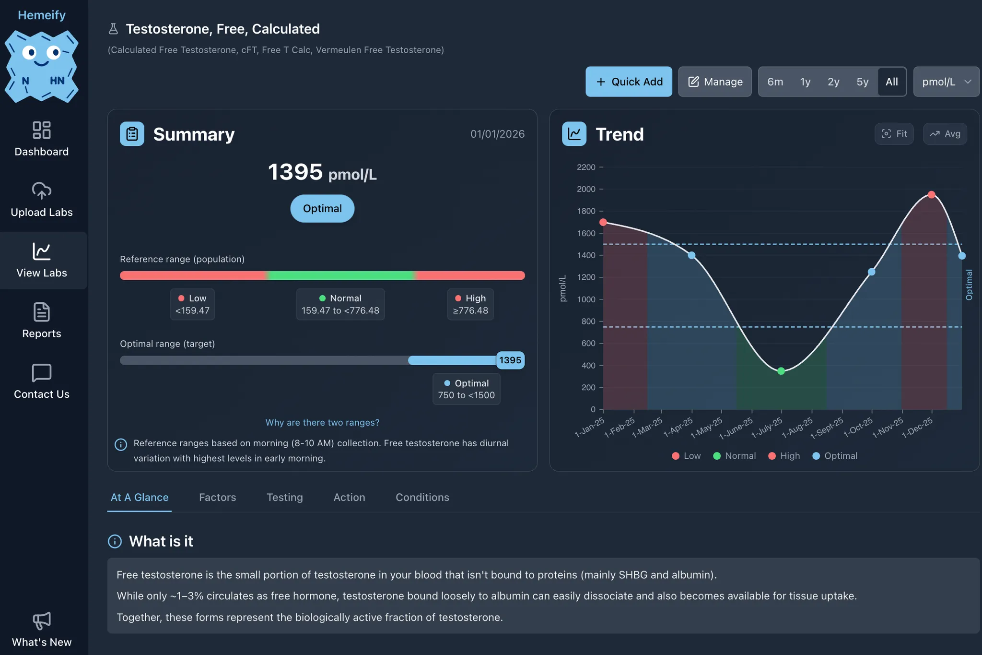Open the Conditions tab
This screenshot has width=982, height=655.
coord(422,497)
